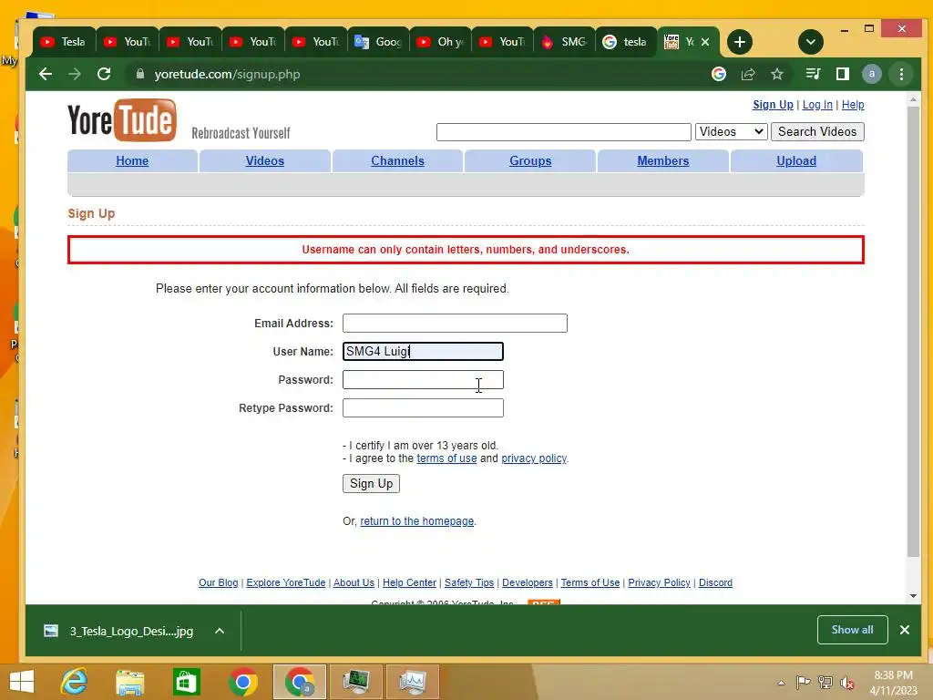Expand the download item options chevron

(220, 631)
